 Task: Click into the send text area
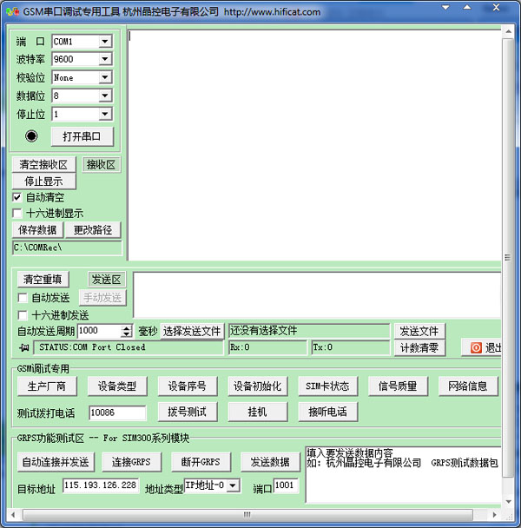pyautogui.click(x=317, y=295)
